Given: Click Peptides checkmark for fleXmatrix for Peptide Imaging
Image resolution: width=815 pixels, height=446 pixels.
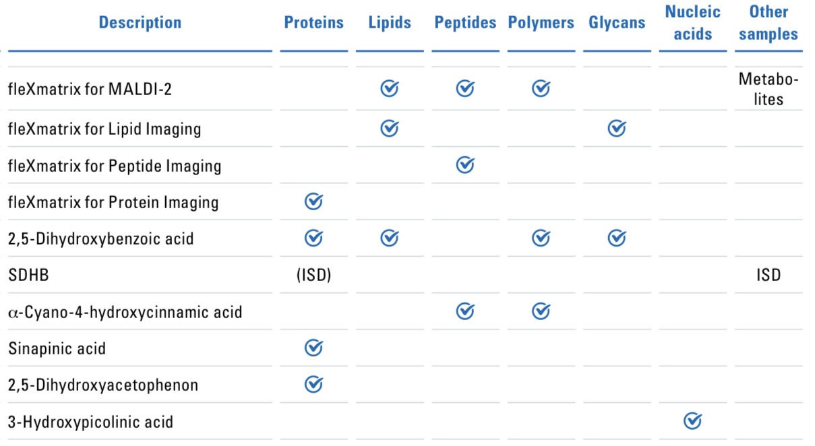Looking at the screenshot, I should 465,165.
